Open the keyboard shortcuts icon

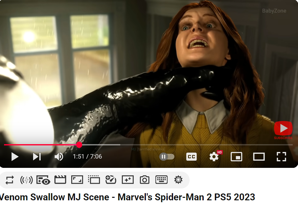click(161, 180)
